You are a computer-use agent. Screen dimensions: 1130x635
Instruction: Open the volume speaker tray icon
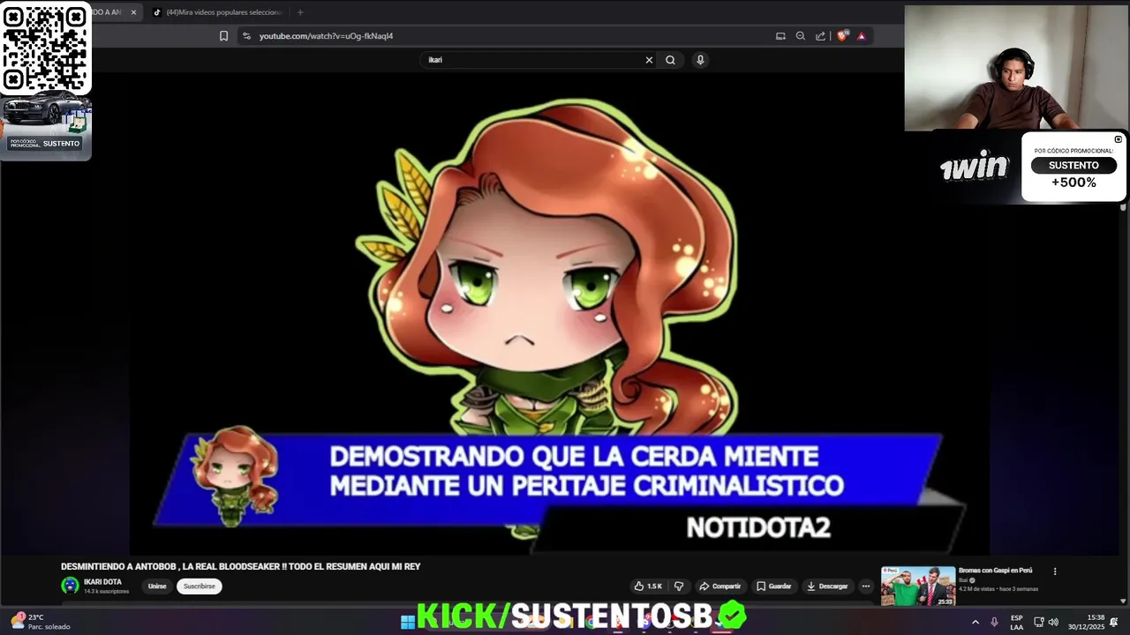coord(1053,622)
